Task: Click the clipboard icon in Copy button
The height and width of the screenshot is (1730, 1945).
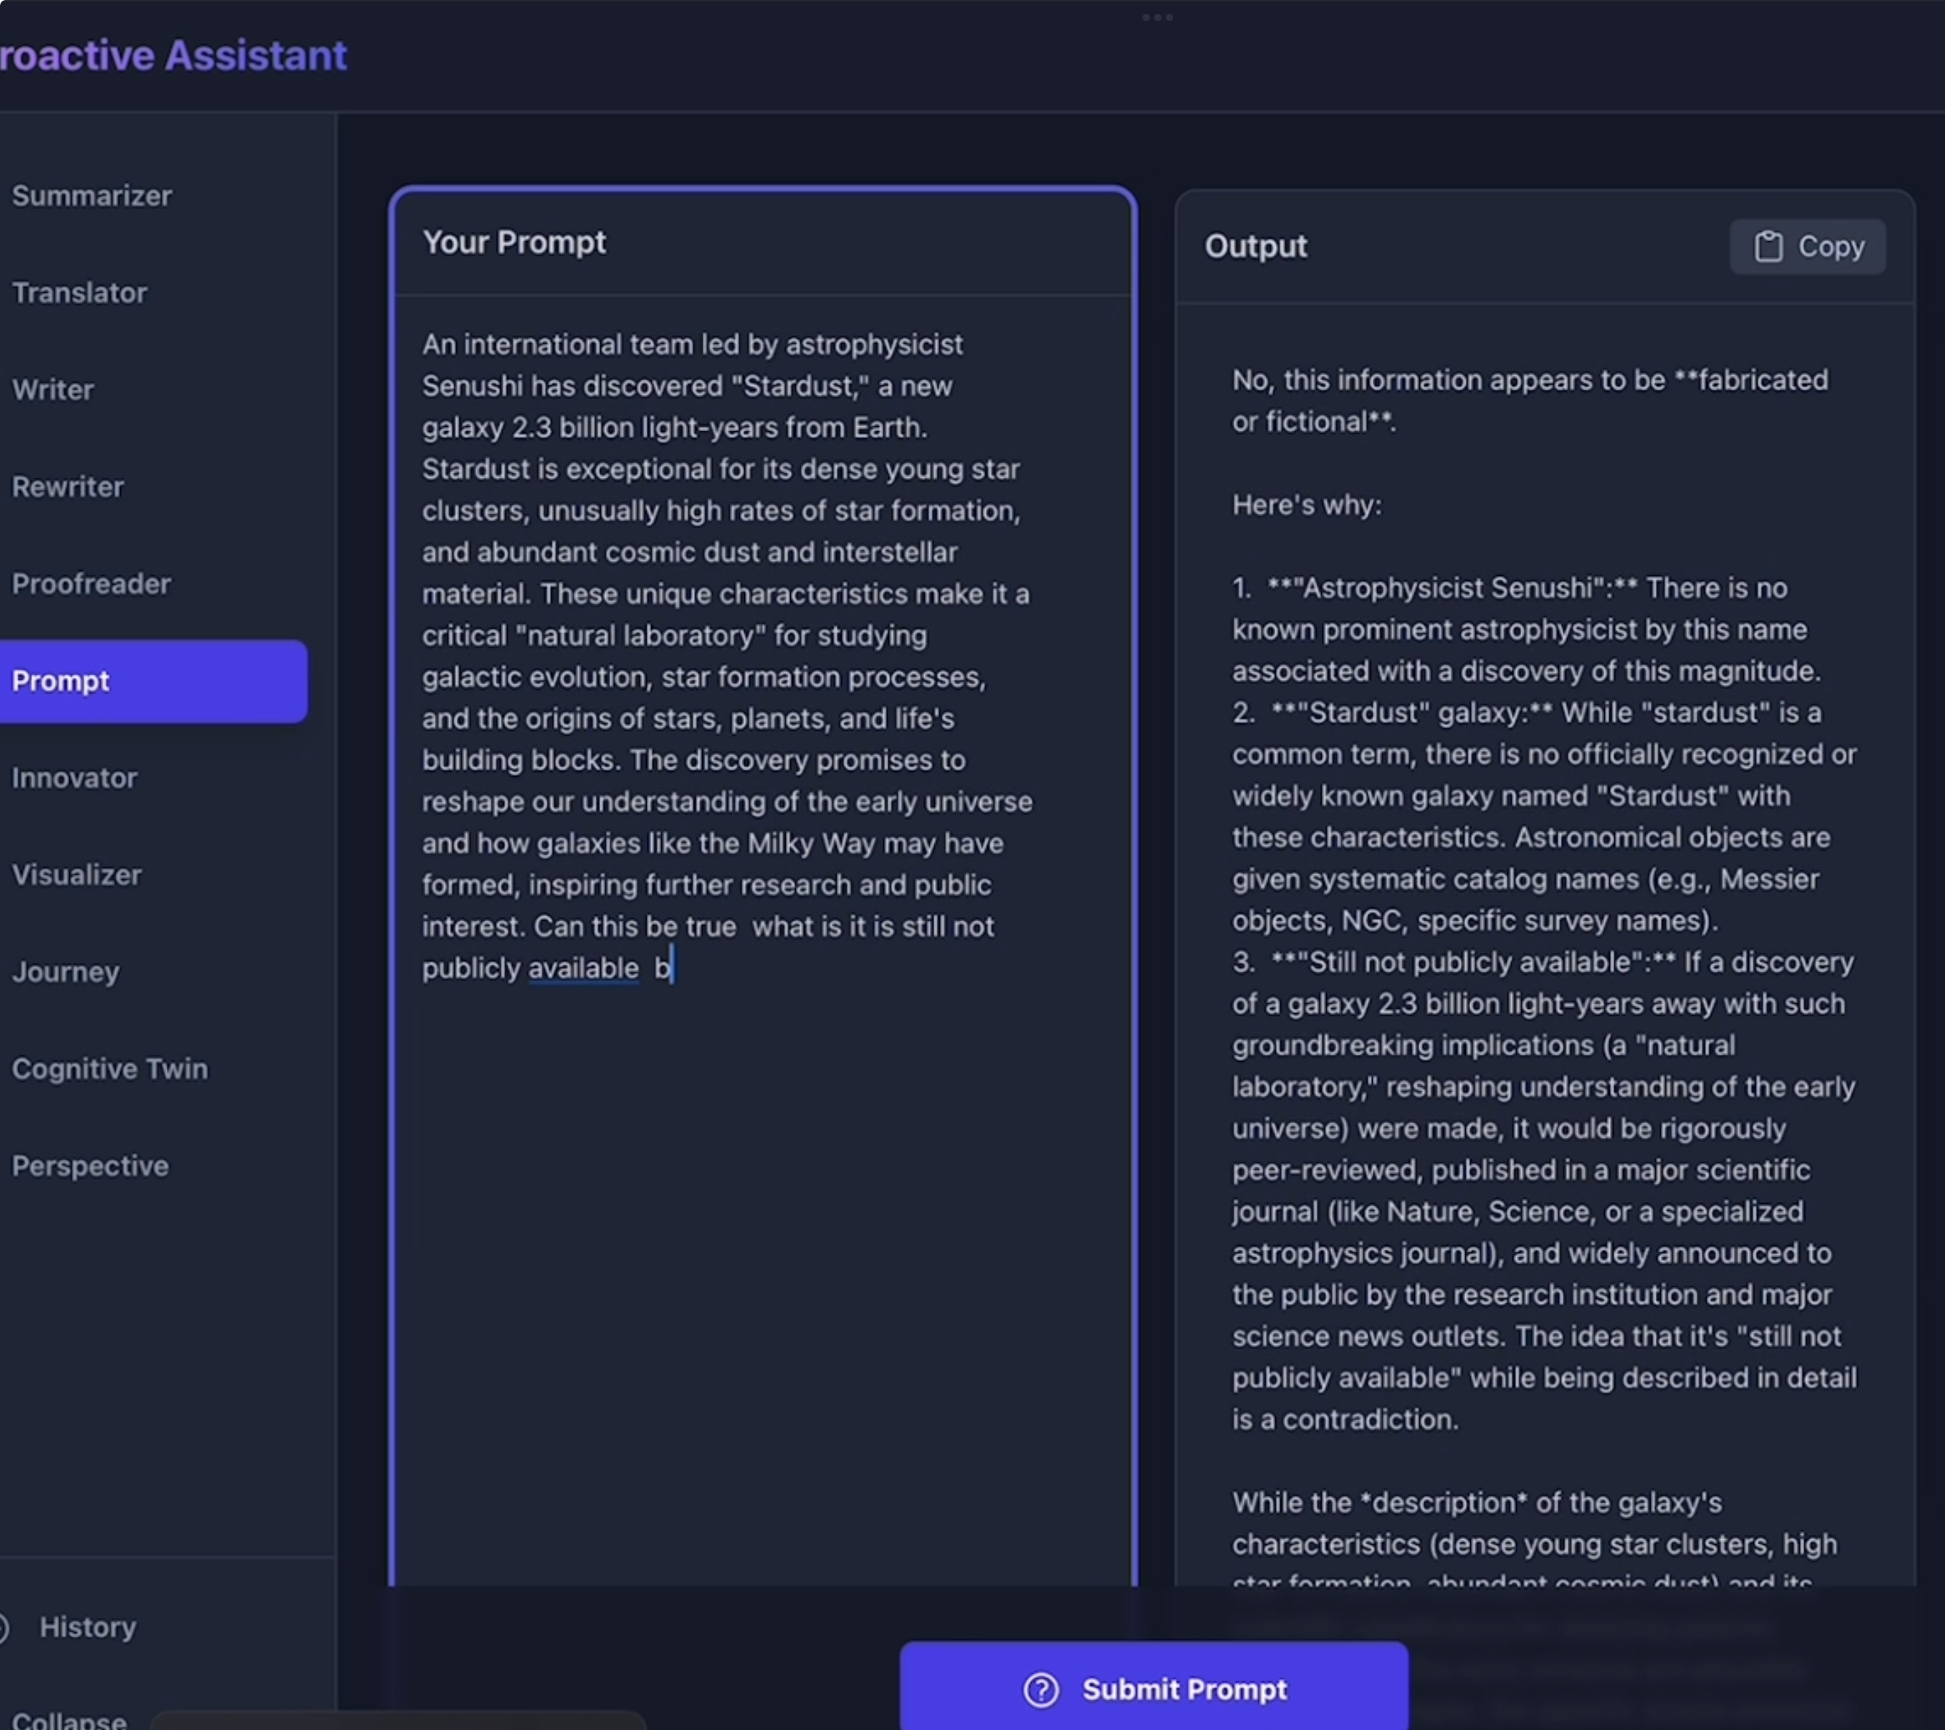Action: pos(1768,247)
